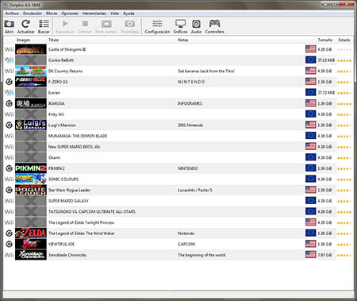The height and width of the screenshot is (301, 357).
Task: Click the GameCube icon beside PIKMIN 2
Action: coord(10,168)
